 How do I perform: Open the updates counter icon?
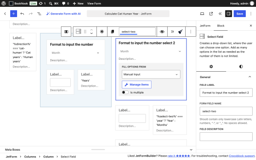pos(41,3)
